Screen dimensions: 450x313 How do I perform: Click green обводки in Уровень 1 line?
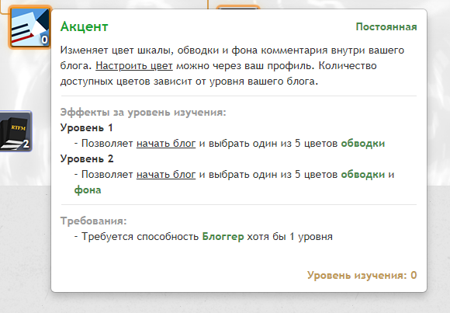[363, 143]
